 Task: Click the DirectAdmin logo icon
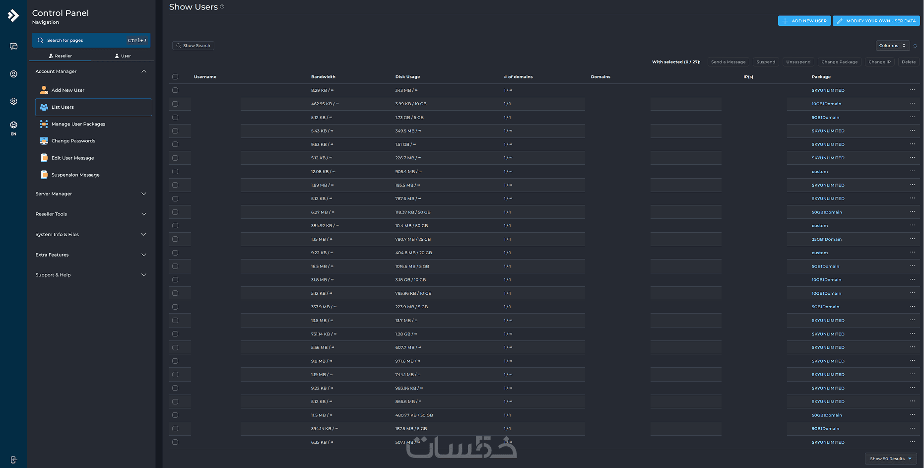click(13, 16)
